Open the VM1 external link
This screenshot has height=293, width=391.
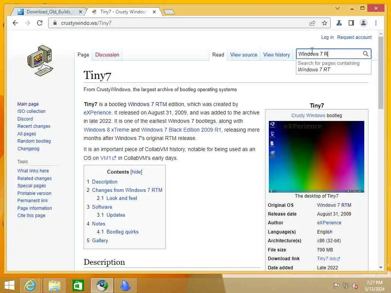(x=108, y=158)
